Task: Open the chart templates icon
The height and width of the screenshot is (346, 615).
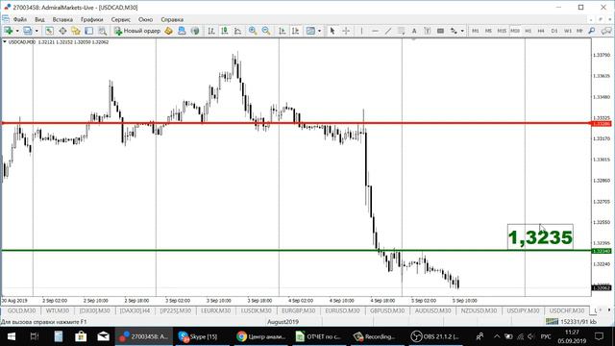Action: pos(310,31)
